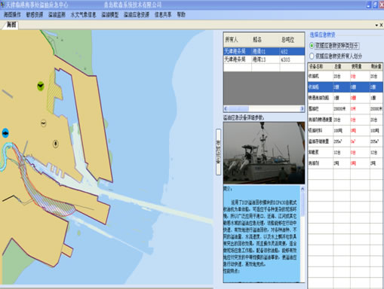Click the small ship symbol below the green marker
The height and width of the screenshot is (289, 384).
coord(44,123)
